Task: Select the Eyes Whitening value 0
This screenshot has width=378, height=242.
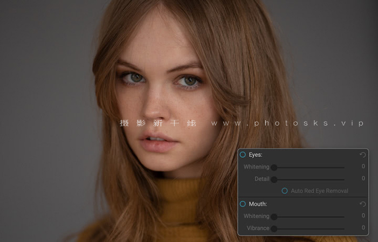Action: tap(363, 167)
